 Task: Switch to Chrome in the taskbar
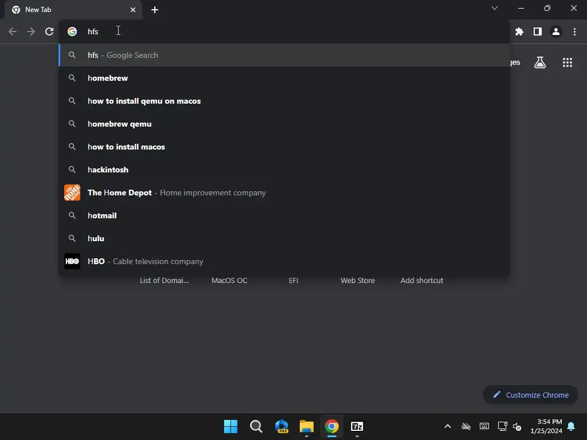[x=332, y=426]
